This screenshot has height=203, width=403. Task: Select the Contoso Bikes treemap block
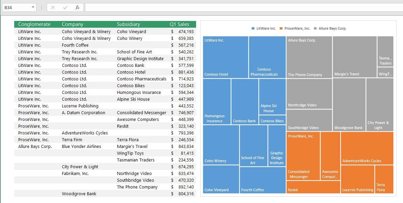click(272, 120)
